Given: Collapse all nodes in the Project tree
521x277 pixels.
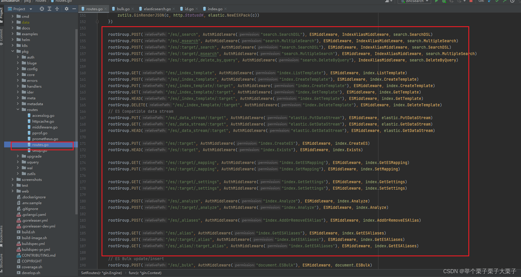Looking at the screenshot, I should tap(57, 9).
